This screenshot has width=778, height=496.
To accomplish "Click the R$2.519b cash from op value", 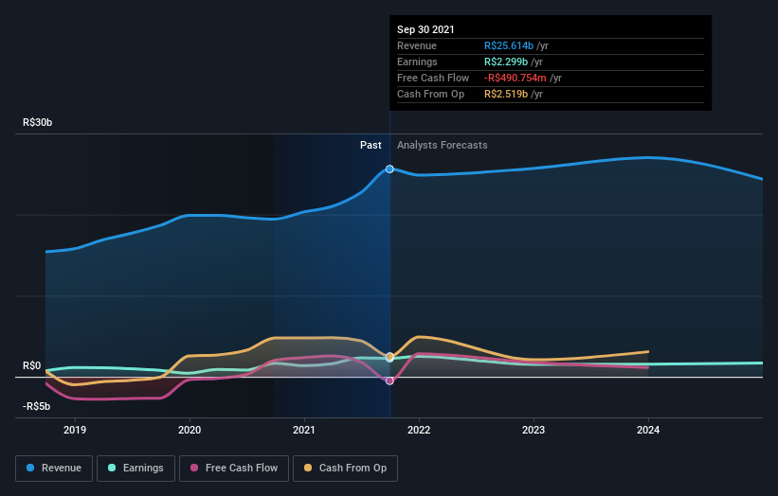I will coord(506,94).
